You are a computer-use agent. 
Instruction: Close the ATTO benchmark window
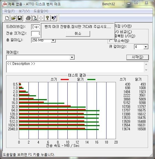click(x=146, y=3)
